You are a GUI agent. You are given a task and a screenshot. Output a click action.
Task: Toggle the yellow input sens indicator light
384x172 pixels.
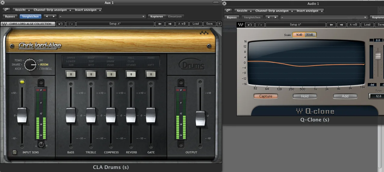[22, 81]
